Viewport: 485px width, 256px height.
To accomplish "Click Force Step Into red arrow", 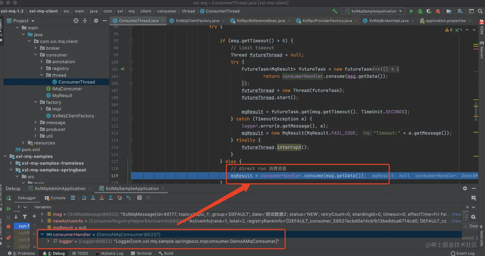I will (102, 198).
